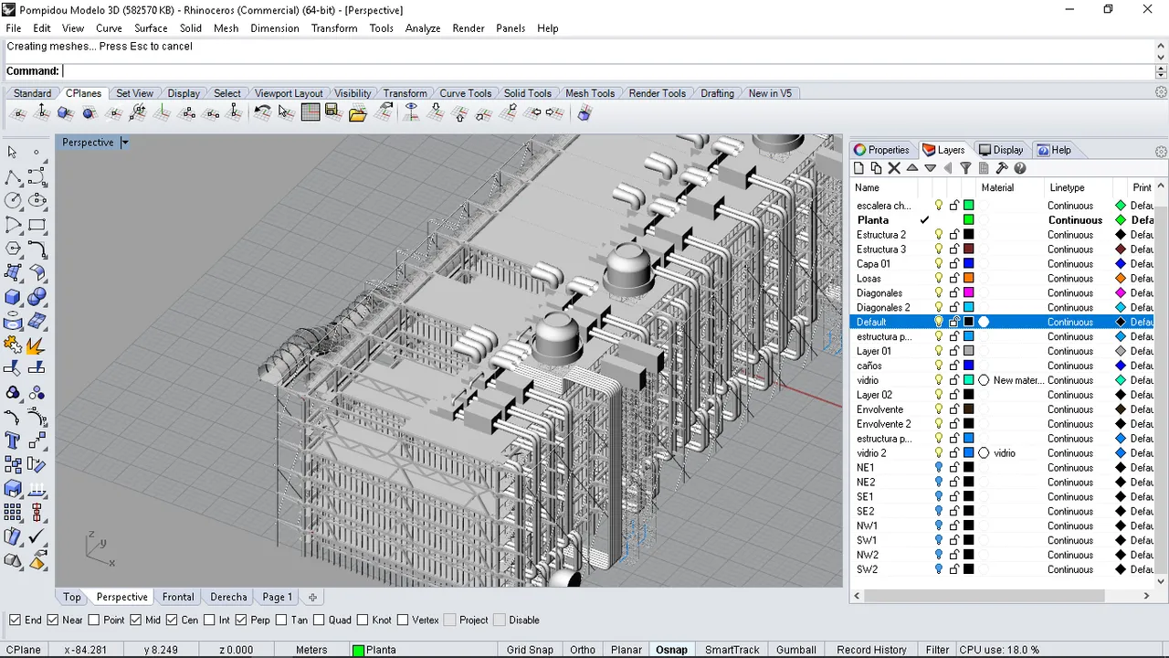Click the Delete layer X icon

pyautogui.click(x=894, y=168)
